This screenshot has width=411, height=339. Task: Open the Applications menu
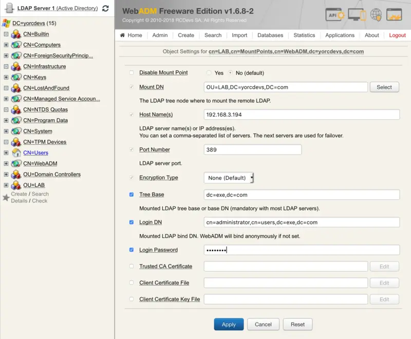[340, 35]
